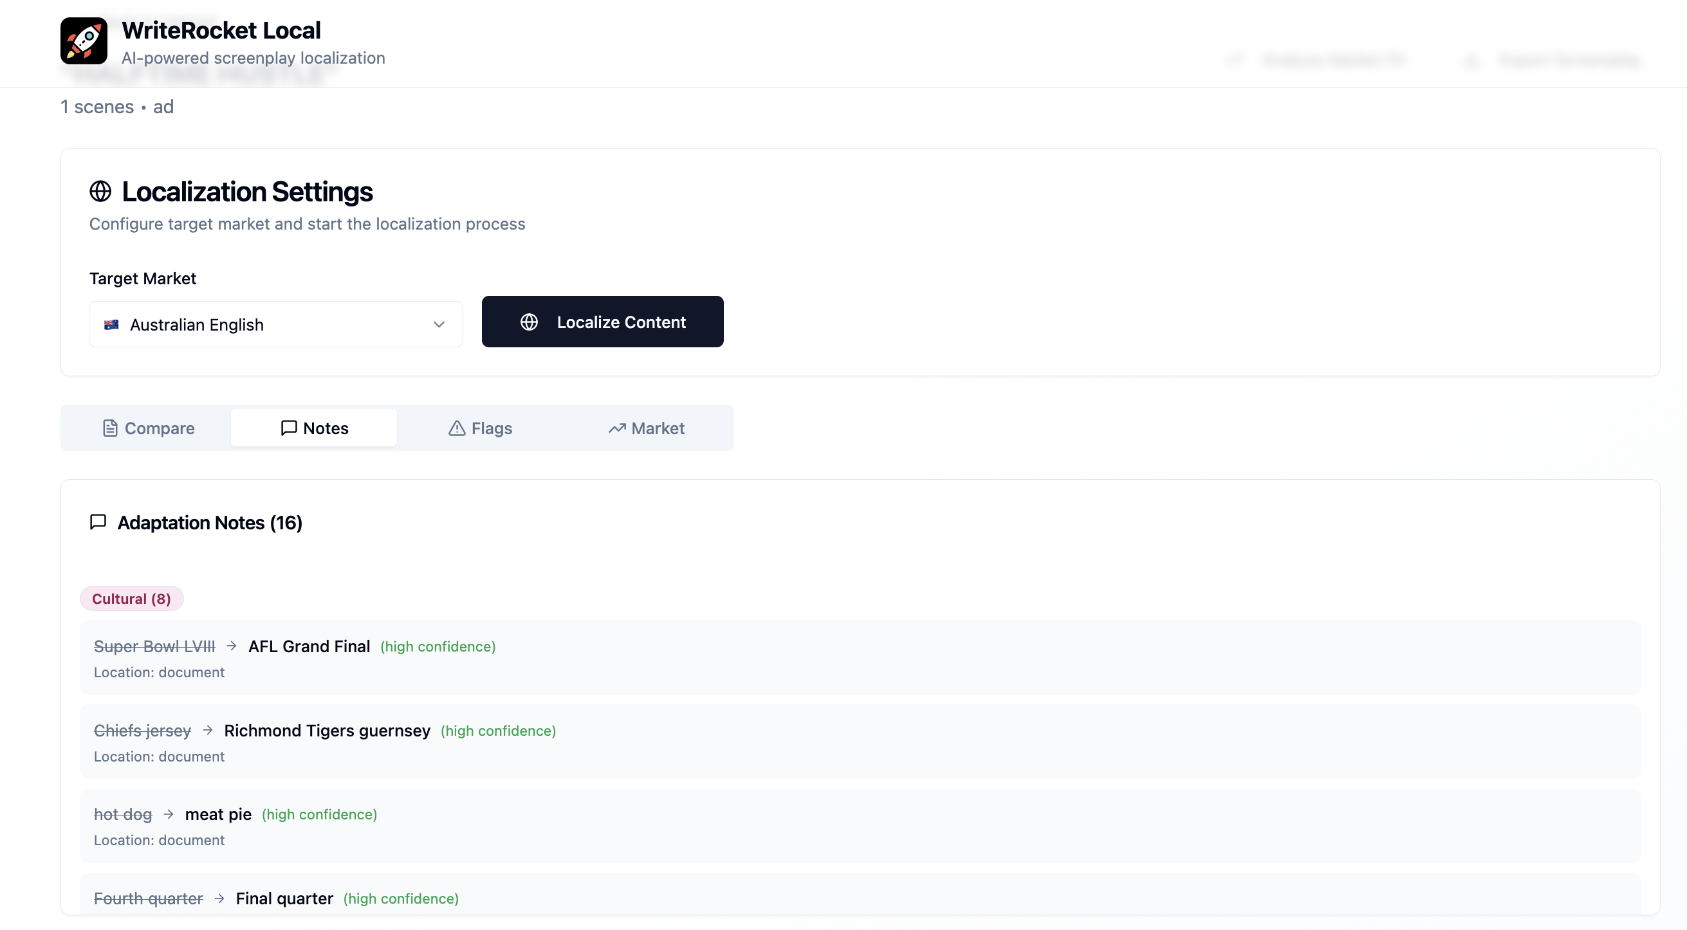The height and width of the screenshot is (930, 1687).
Task: Click the Market trending-arrow icon
Action: click(x=616, y=428)
